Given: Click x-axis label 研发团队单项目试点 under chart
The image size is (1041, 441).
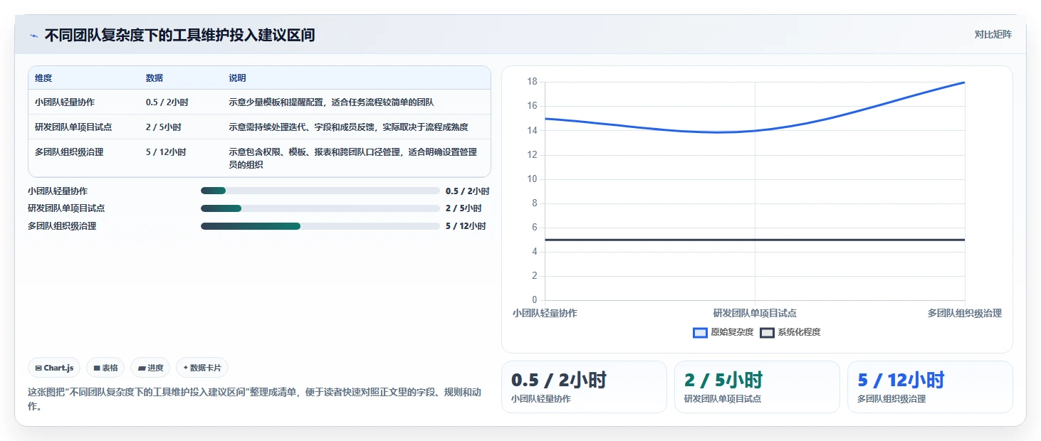Looking at the screenshot, I should [755, 313].
